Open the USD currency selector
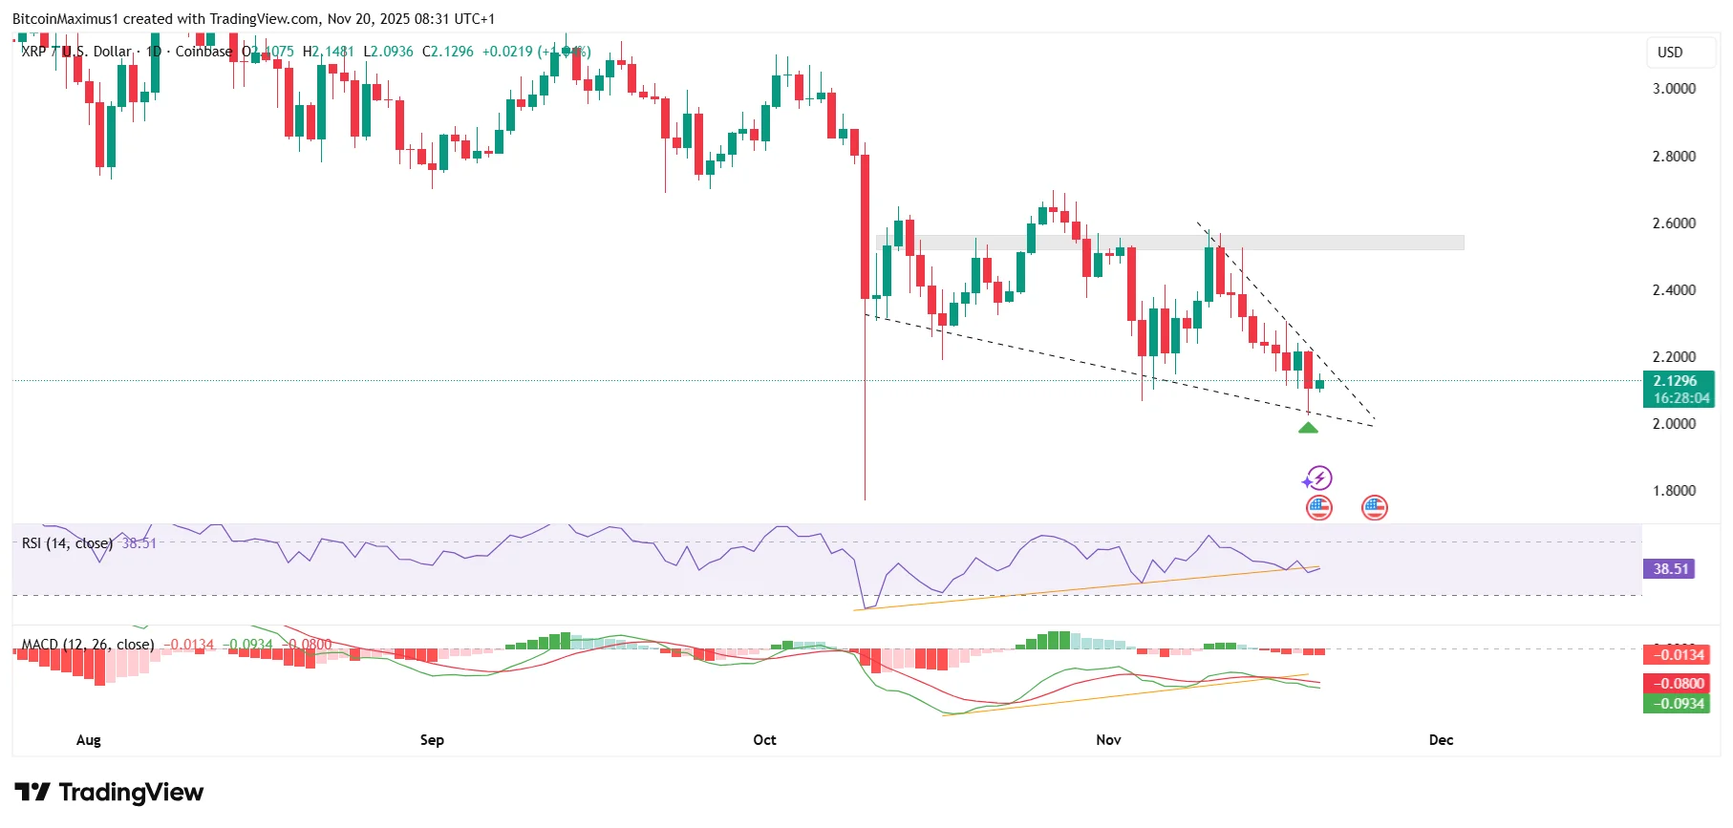Viewport: 1733px width, 828px height. (x=1680, y=53)
